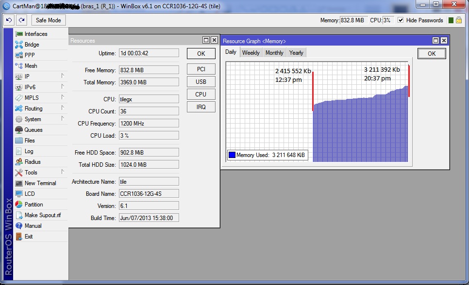Click the CPU Load field

click(149, 135)
